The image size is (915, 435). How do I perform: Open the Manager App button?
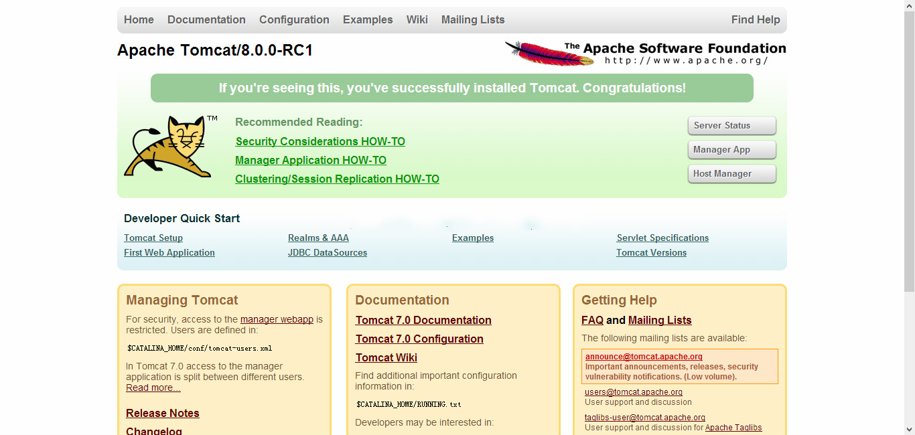coord(731,150)
